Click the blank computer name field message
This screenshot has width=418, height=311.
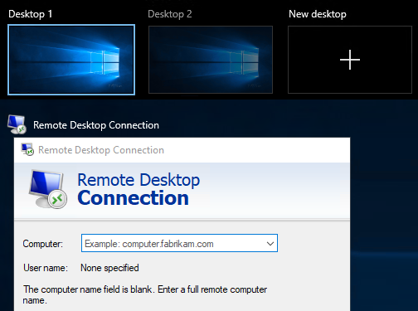(x=145, y=294)
